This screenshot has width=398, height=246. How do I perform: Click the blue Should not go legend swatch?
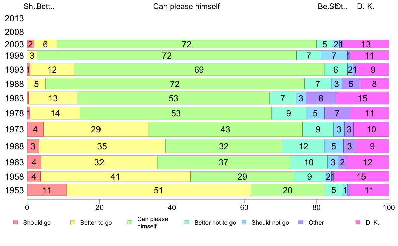[244, 222]
